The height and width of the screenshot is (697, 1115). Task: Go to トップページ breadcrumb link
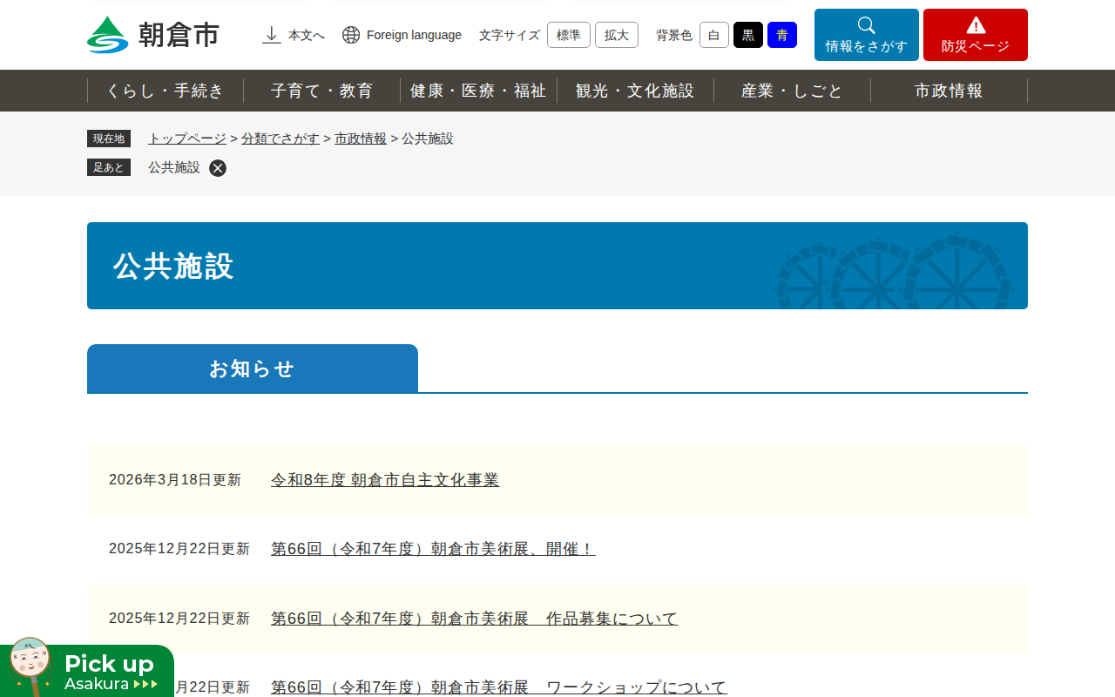pyautogui.click(x=187, y=139)
